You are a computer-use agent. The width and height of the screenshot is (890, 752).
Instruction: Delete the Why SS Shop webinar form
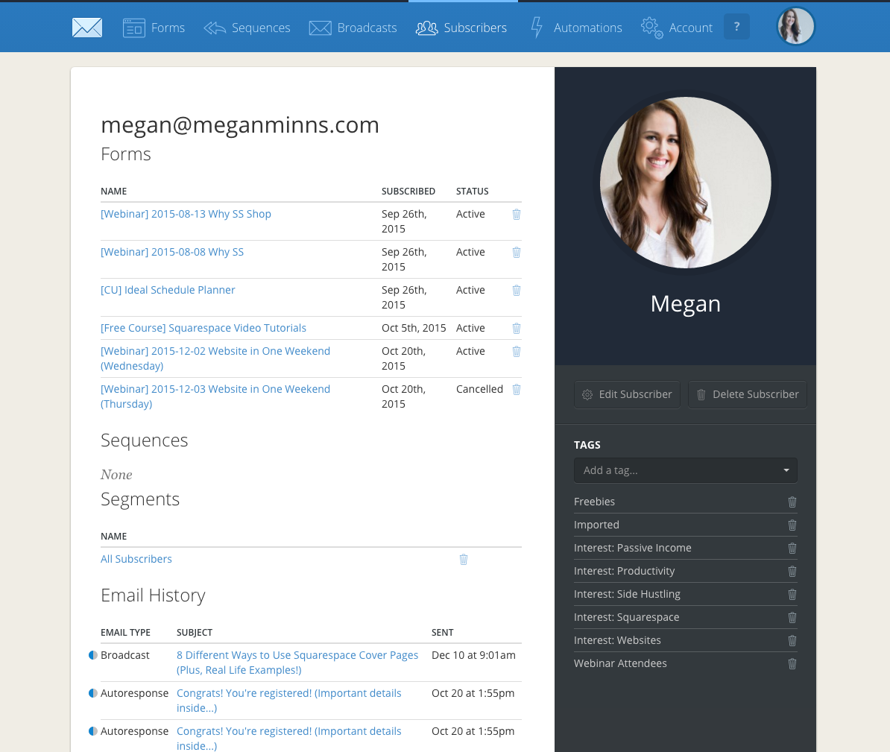click(517, 214)
